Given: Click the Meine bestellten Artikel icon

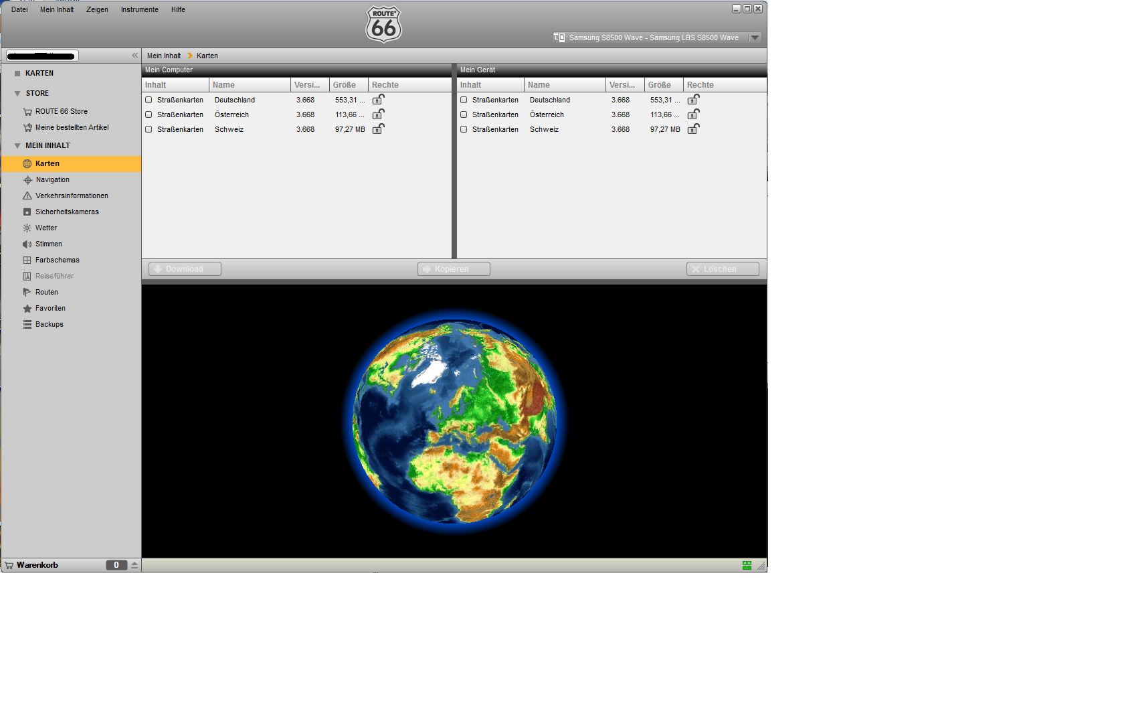Looking at the screenshot, I should pos(27,128).
